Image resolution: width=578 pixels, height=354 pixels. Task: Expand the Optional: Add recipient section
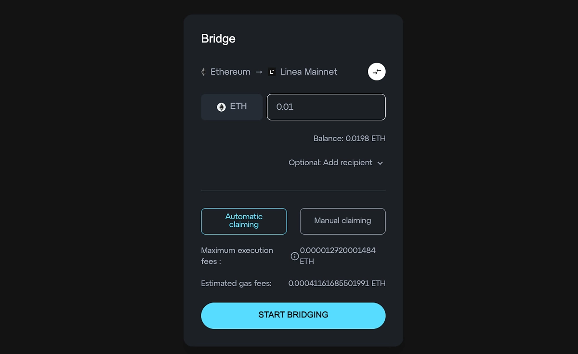(336, 163)
